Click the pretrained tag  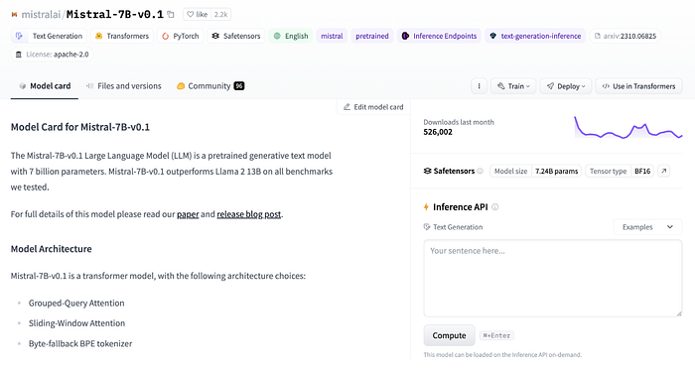(372, 36)
